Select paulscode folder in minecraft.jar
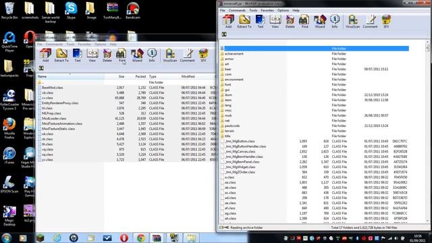432x243 pixels. coord(232,126)
